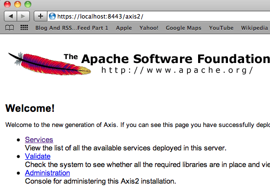270x189 pixels.
Task: Zoom the window with green button
Action: click(x=28, y=4)
